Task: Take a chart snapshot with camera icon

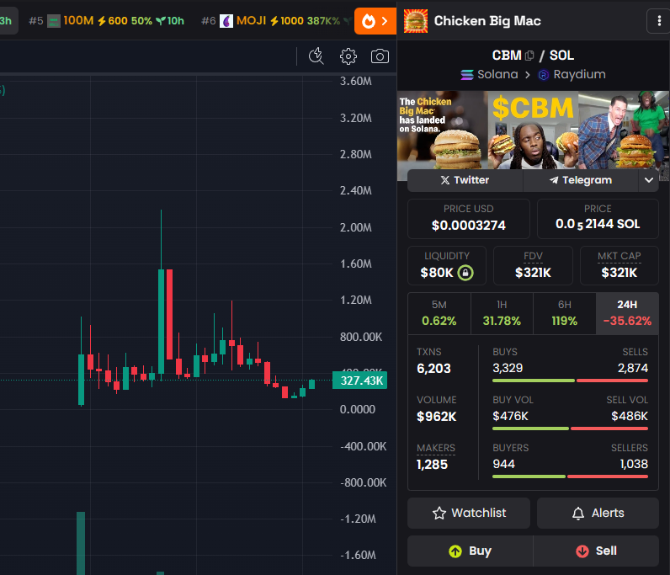Action: pos(380,56)
